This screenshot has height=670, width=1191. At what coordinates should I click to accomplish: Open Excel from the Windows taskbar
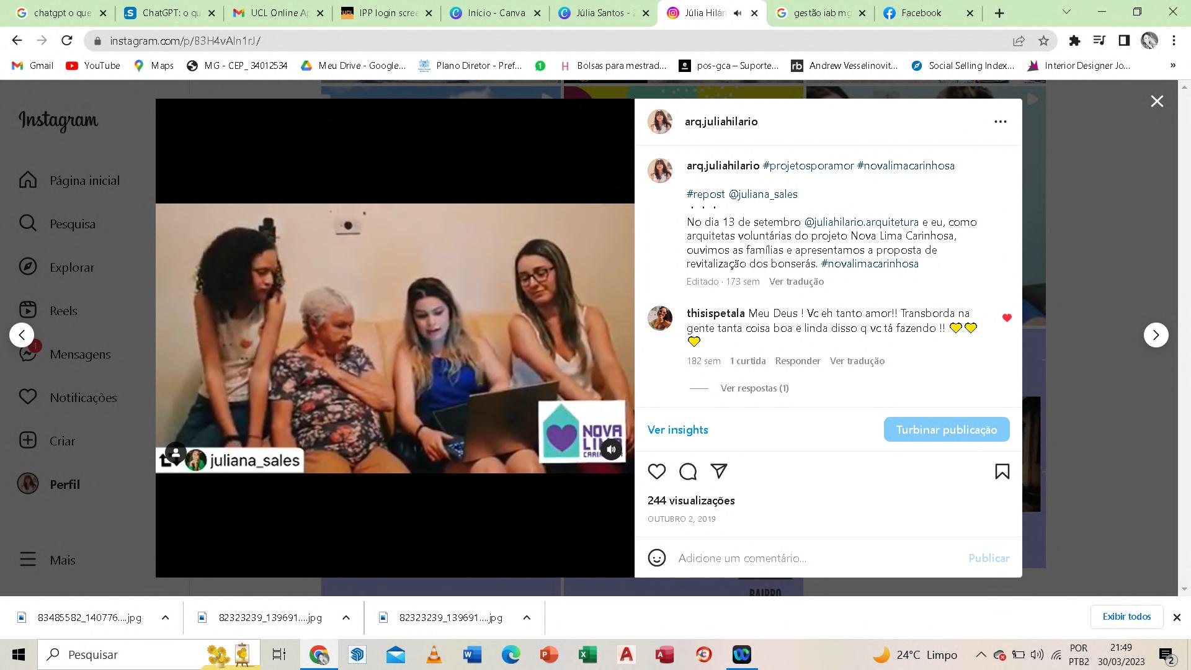pyautogui.click(x=587, y=654)
